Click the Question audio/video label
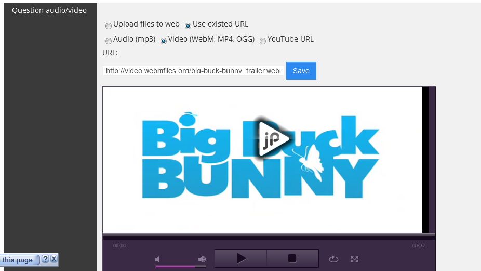Screen dimensions: 481x271 tap(49, 10)
